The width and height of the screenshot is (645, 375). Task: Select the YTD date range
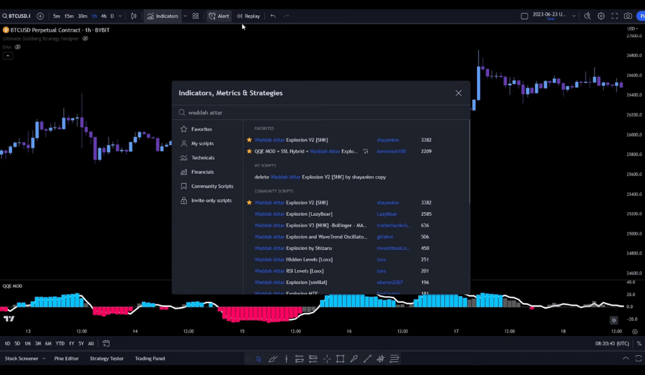(60, 343)
